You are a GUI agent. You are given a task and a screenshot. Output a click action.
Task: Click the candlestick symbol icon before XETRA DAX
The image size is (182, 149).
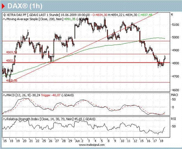pos(5,15)
